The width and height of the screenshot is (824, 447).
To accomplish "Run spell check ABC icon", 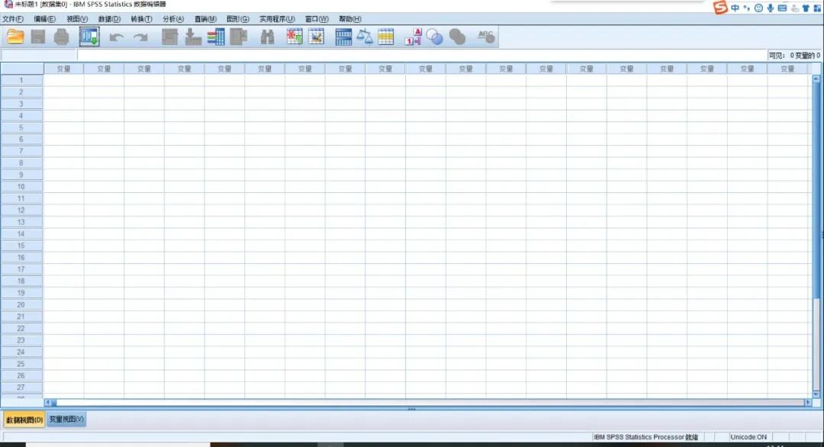I will pos(486,37).
